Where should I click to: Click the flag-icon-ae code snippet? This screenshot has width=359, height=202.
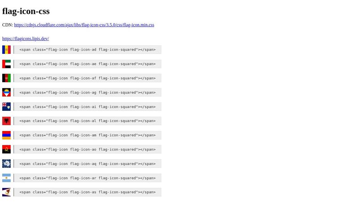(x=88, y=64)
